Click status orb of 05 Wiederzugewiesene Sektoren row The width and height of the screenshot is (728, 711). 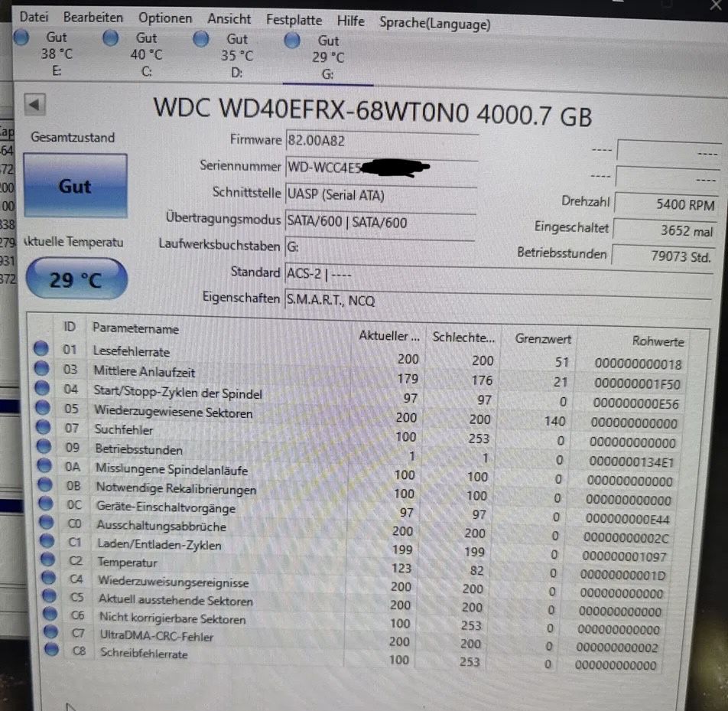(43, 408)
